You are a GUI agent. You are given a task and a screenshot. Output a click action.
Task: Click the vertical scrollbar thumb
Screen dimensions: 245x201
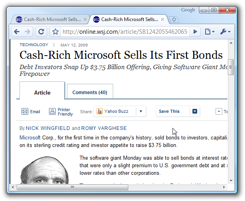click(231, 67)
